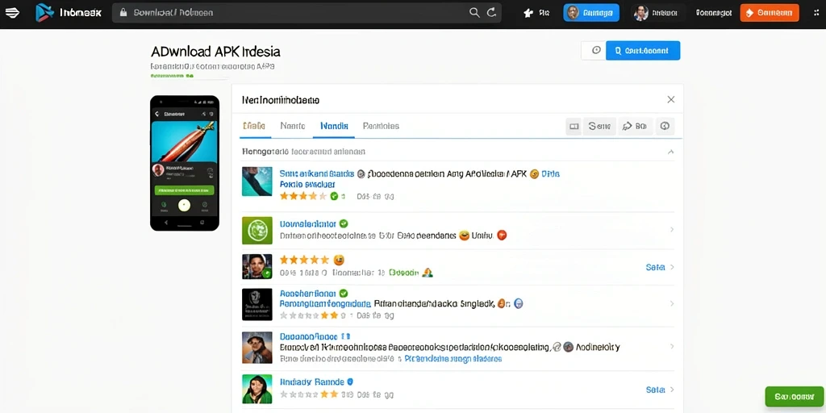The height and width of the screenshot is (413, 826).
Task: Open the chevron on the five-star rating row
Action: tap(672, 267)
